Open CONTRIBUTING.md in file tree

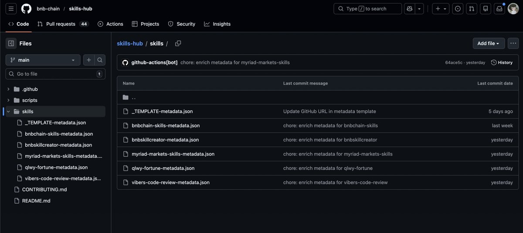(x=44, y=189)
